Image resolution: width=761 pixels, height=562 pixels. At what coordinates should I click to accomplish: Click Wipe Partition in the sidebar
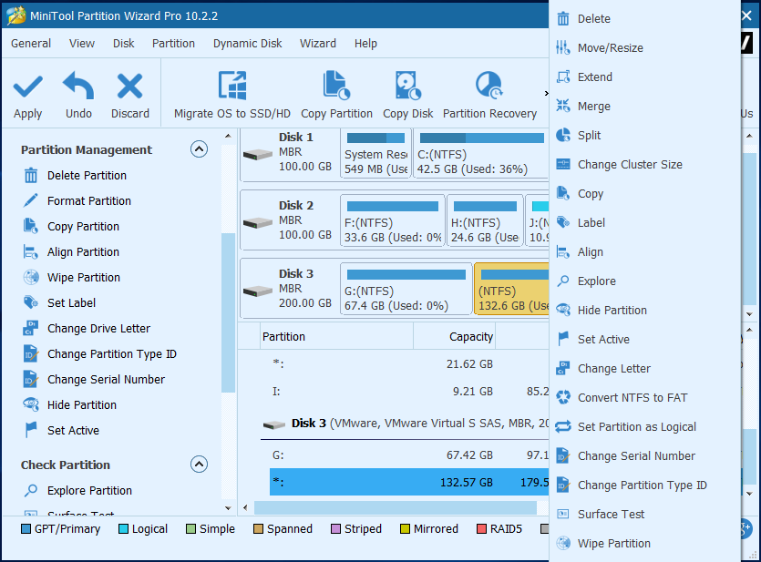(x=84, y=278)
